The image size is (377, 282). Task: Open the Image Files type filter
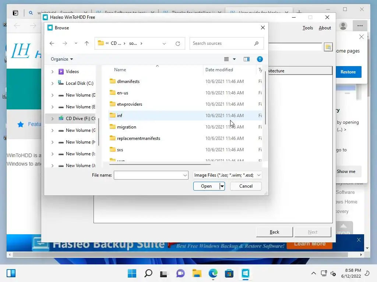point(227,175)
